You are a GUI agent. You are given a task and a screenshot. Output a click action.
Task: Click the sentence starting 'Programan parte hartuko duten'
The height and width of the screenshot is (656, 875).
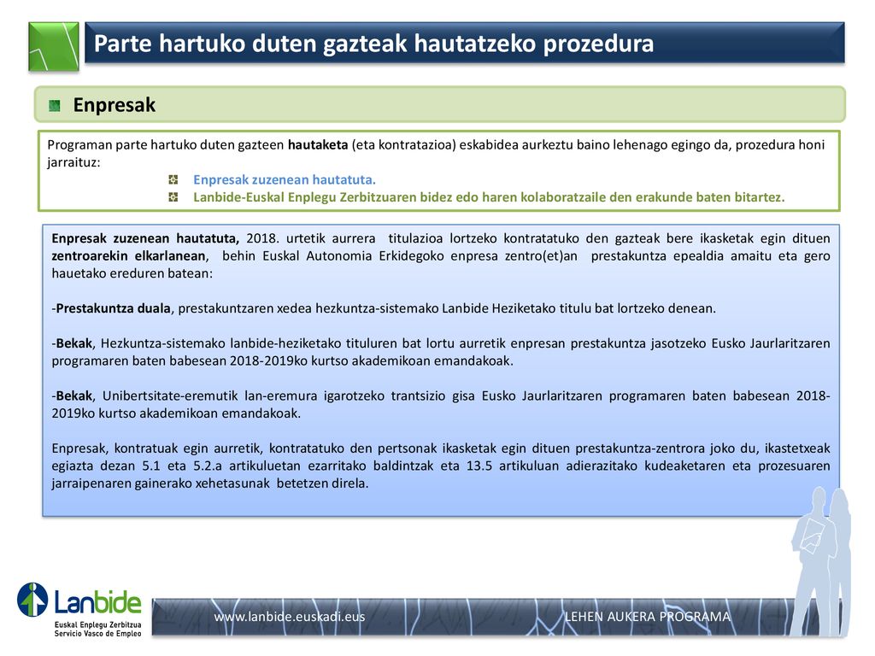pos(436,154)
